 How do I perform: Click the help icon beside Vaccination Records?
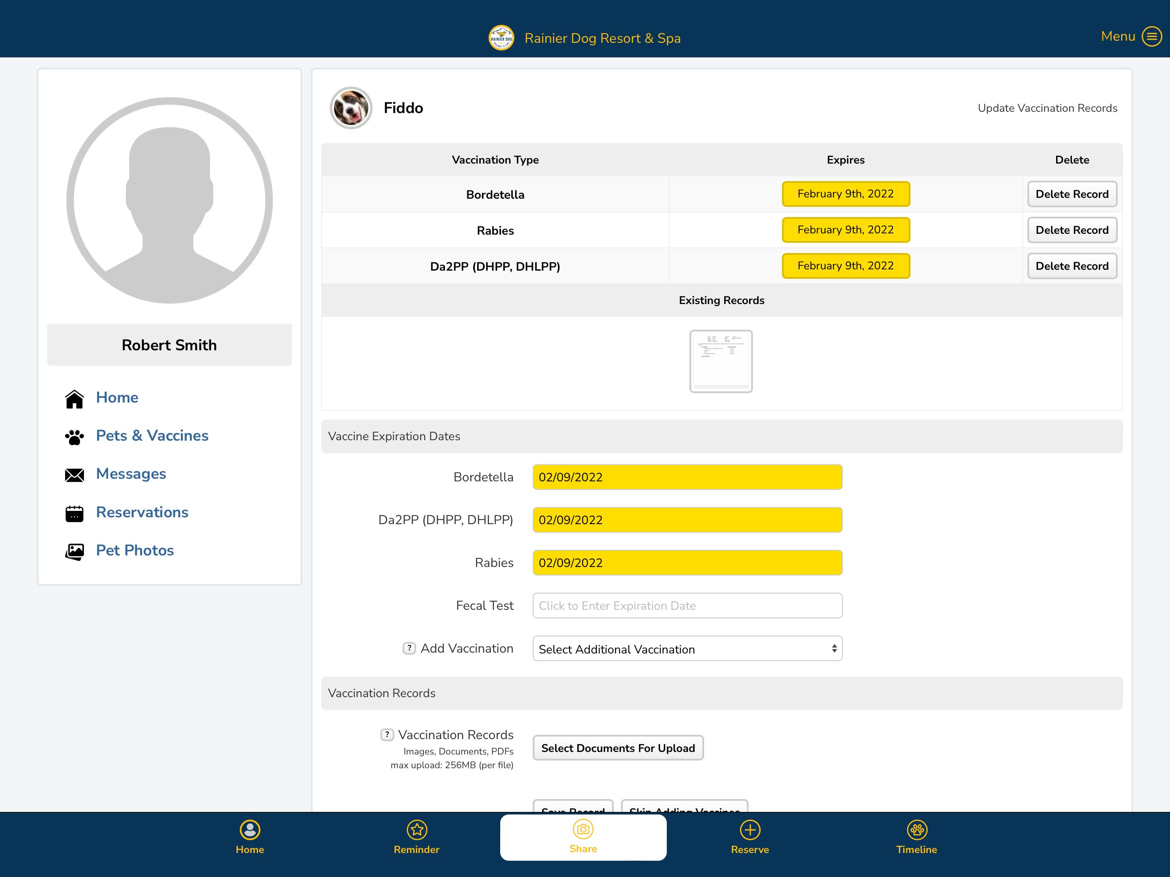tap(387, 734)
